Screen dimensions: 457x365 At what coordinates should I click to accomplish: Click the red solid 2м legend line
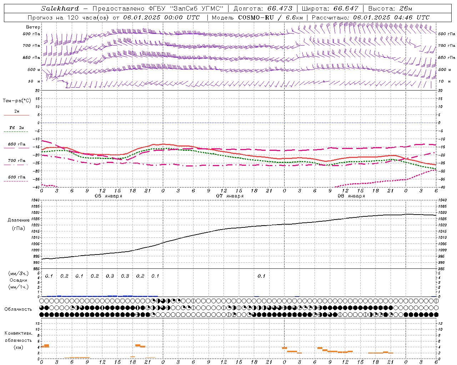(16, 115)
